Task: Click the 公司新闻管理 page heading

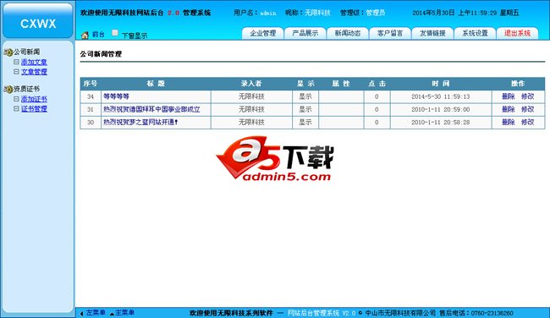Action: (x=101, y=54)
